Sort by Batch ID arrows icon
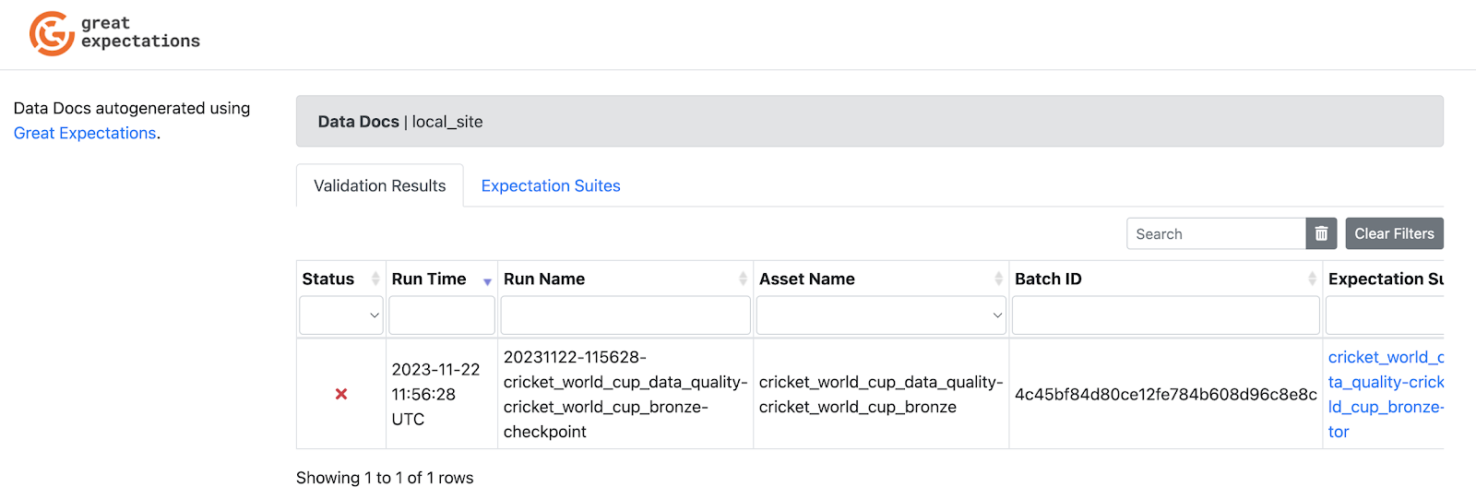 pos(1312,279)
